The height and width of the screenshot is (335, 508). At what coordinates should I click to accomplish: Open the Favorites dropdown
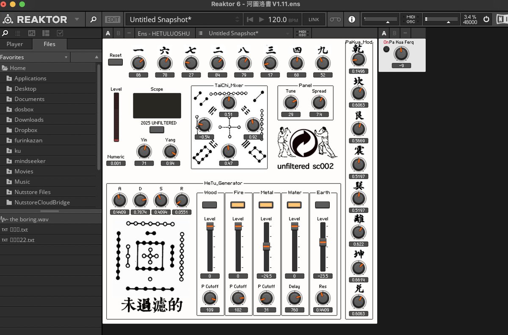click(35, 57)
